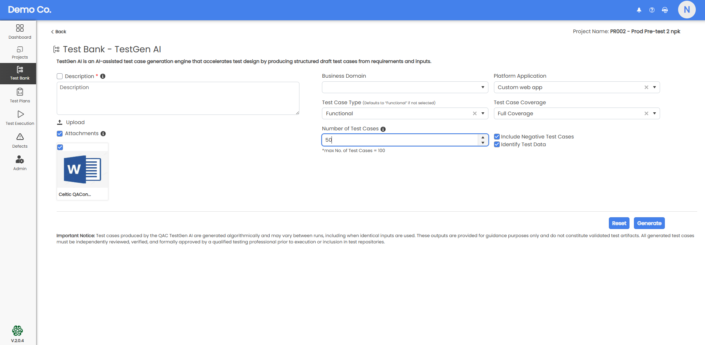Click the support headset icon
The image size is (705, 345).
point(665,10)
